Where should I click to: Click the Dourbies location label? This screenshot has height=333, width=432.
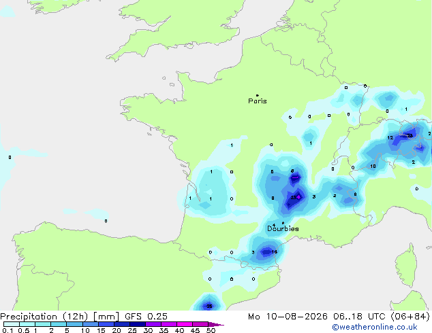click(283, 228)
